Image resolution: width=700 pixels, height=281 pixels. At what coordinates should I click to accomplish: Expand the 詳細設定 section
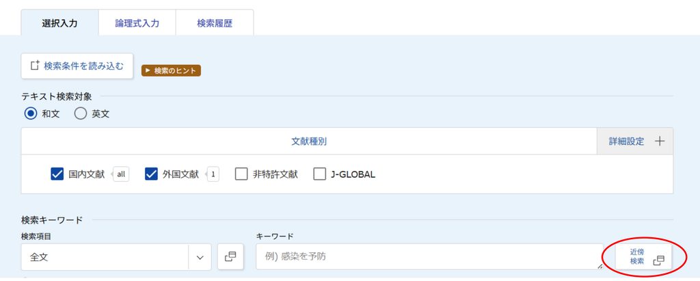[x=635, y=142]
